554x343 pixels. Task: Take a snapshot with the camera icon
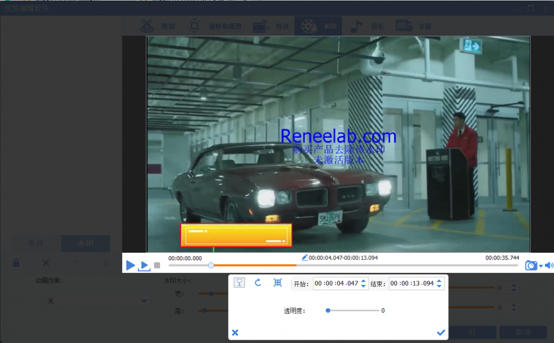click(x=531, y=265)
